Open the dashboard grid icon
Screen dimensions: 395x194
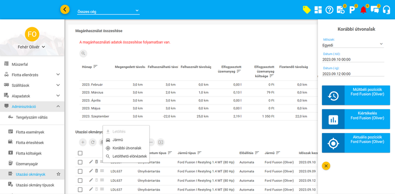pos(318,10)
